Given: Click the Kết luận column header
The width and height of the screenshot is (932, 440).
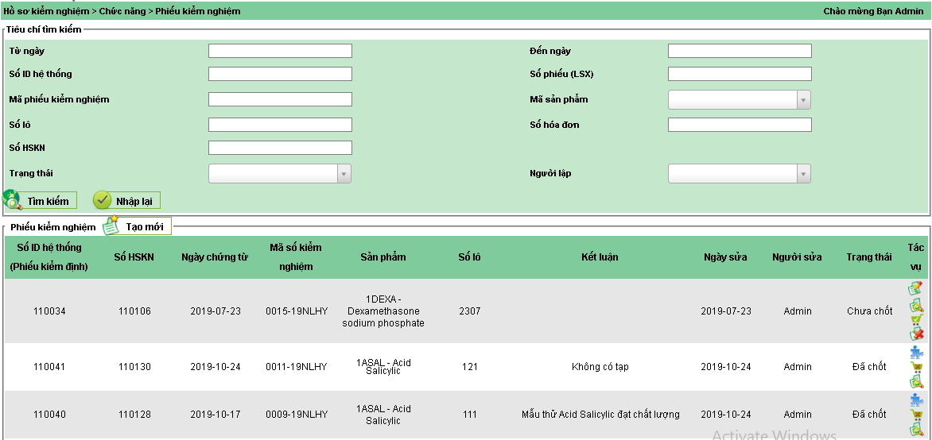Looking at the screenshot, I should tap(600, 257).
